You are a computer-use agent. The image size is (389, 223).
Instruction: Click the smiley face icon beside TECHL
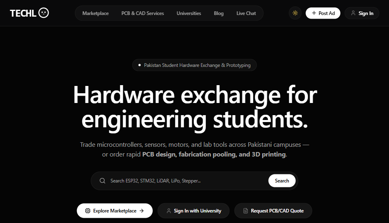pos(44,13)
